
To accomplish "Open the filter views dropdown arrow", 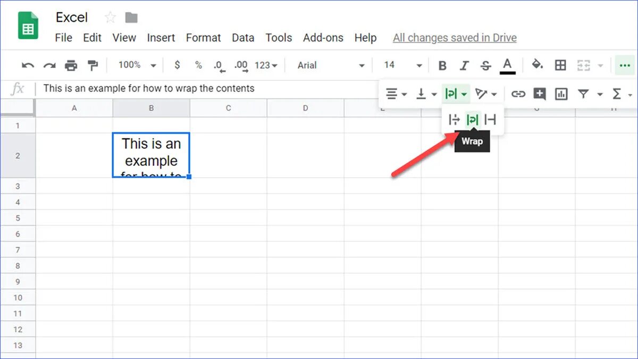I will [x=600, y=95].
